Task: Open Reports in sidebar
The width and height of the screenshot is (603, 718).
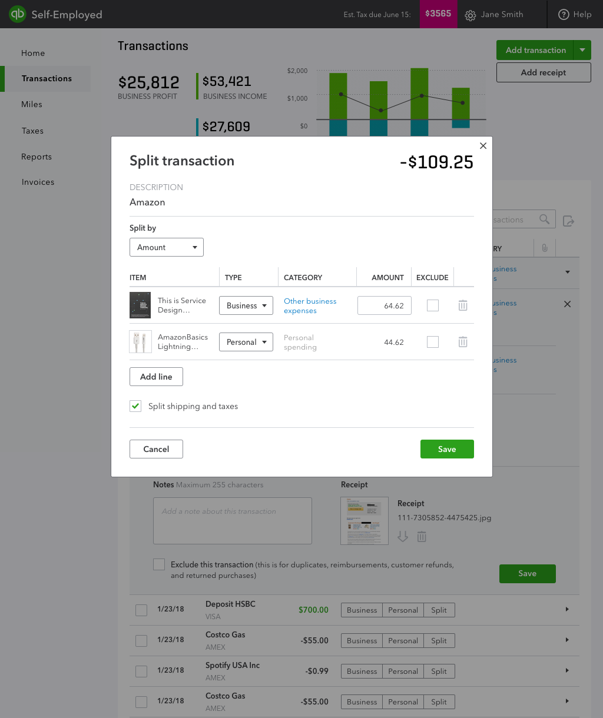Action: pyautogui.click(x=37, y=157)
